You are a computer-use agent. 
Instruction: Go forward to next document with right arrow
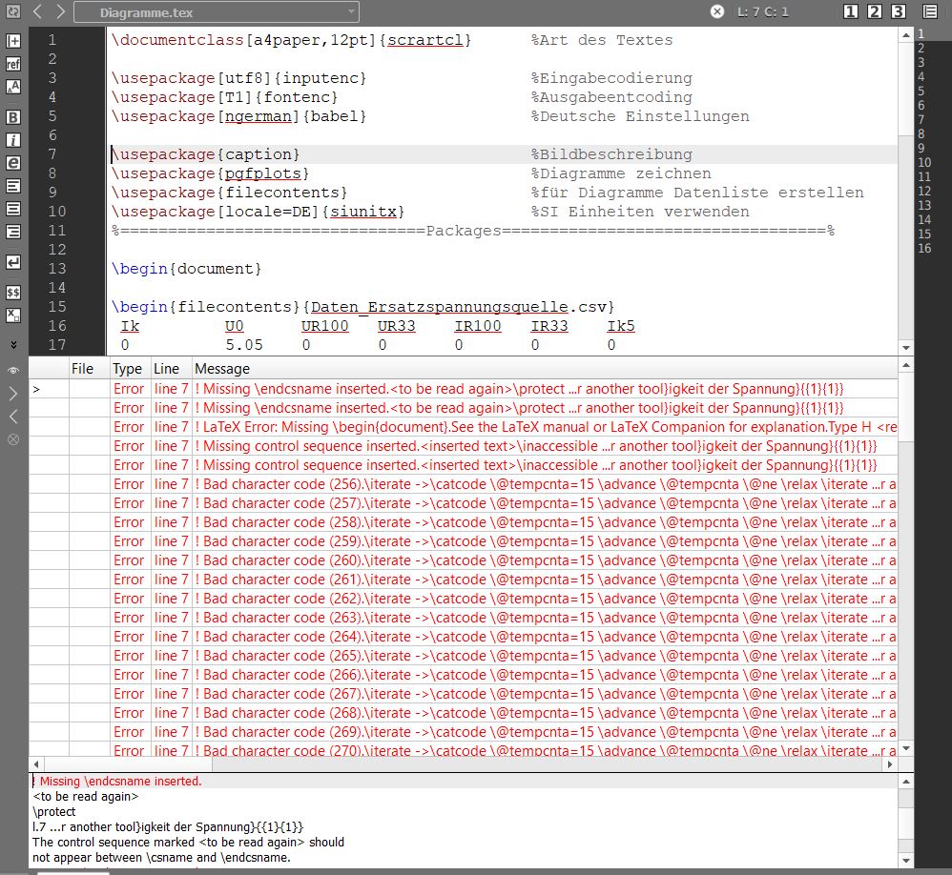[59, 11]
